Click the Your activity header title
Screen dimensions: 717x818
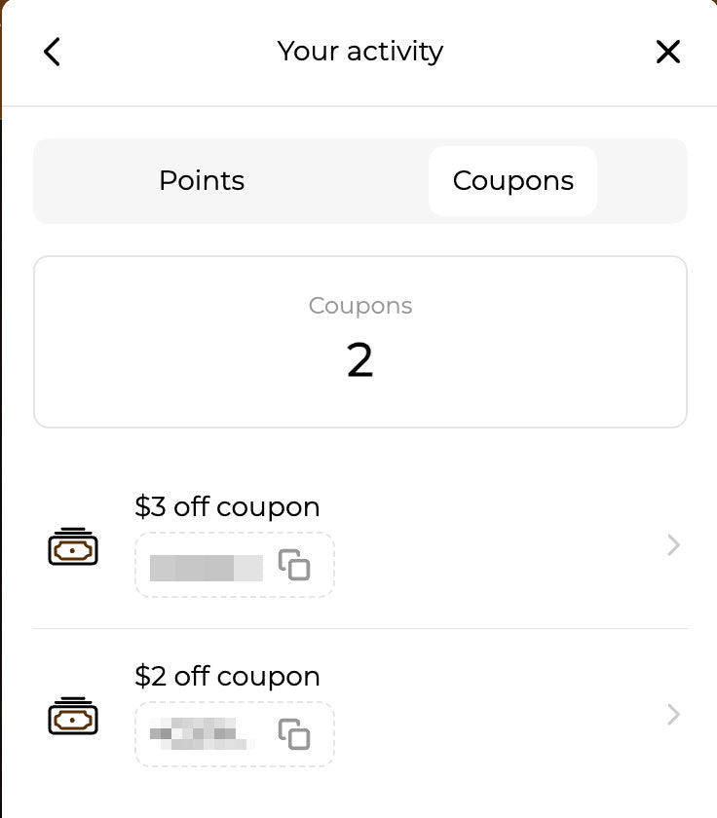tap(360, 51)
